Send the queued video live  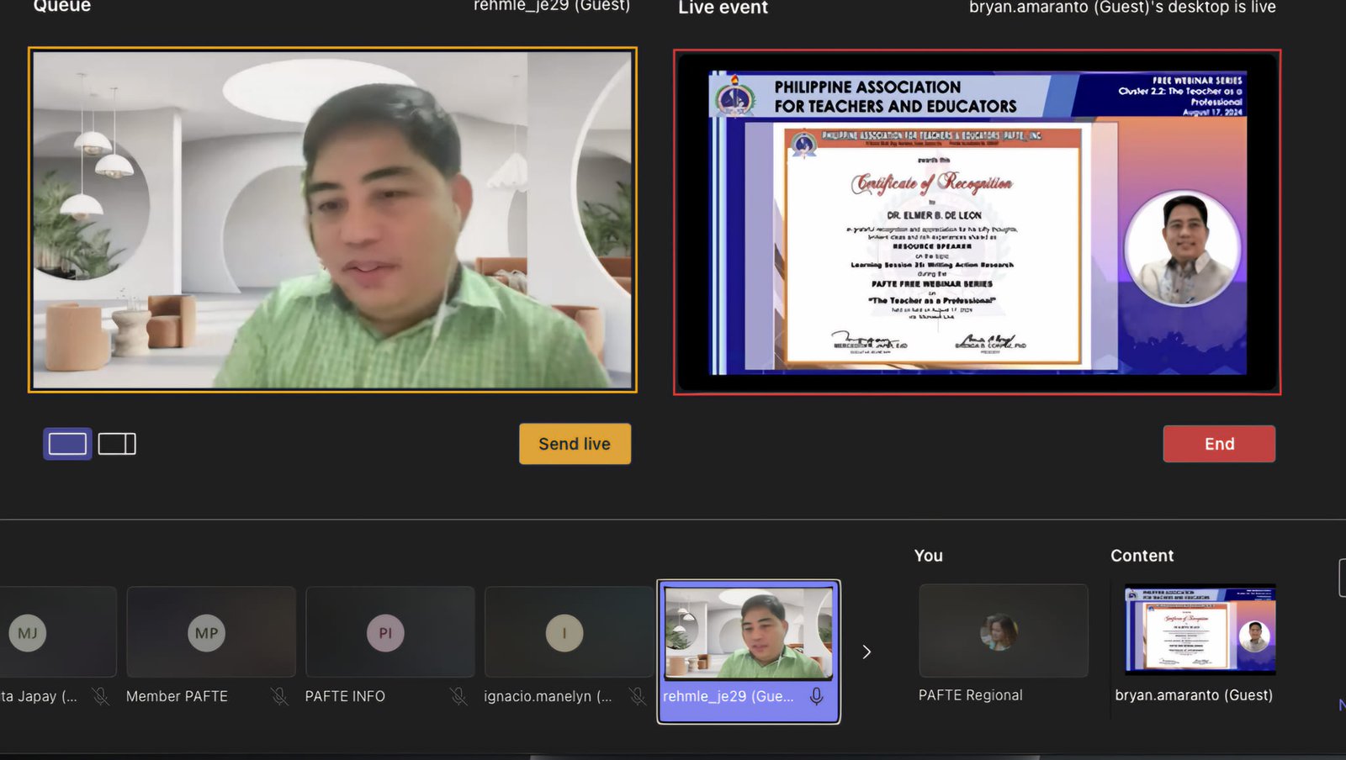coord(575,444)
